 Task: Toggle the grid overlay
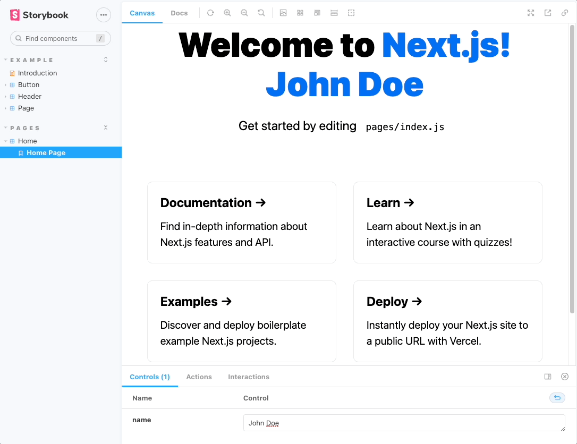300,13
